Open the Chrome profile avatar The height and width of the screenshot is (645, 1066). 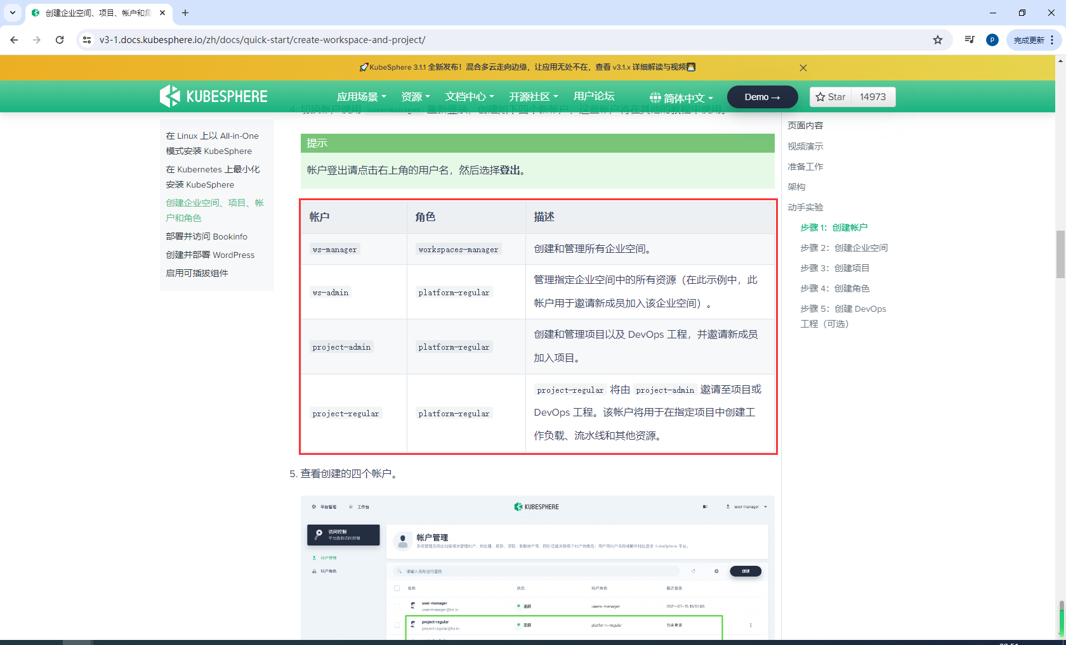coord(992,40)
